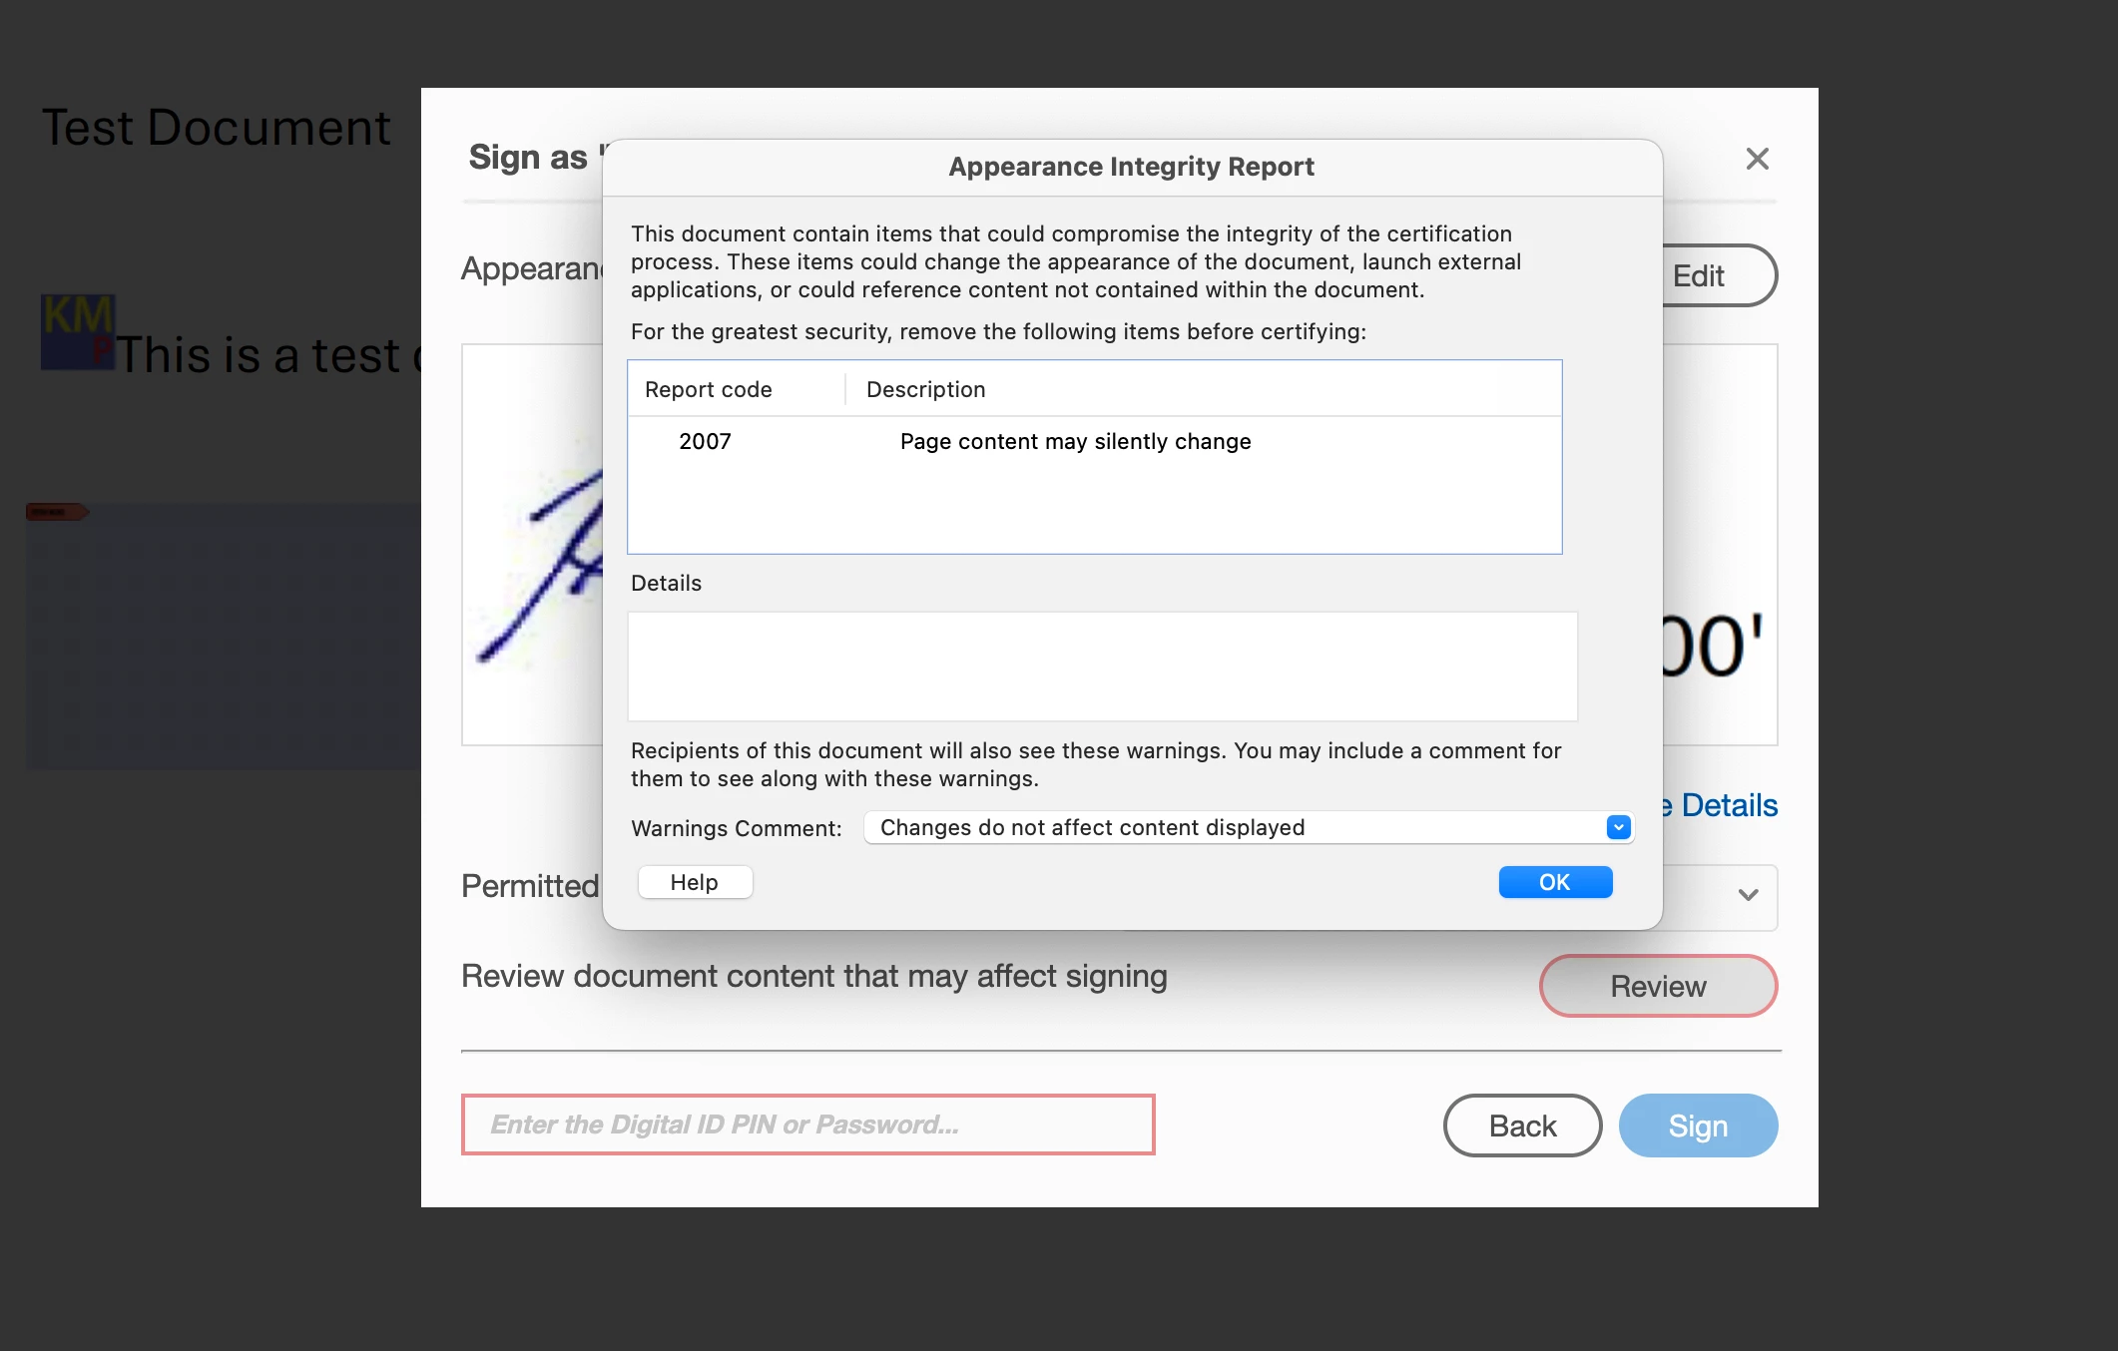Screen dimensions: 2118x1351
Task: Click the blue Sign button
Action: (x=1697, y=1126)
